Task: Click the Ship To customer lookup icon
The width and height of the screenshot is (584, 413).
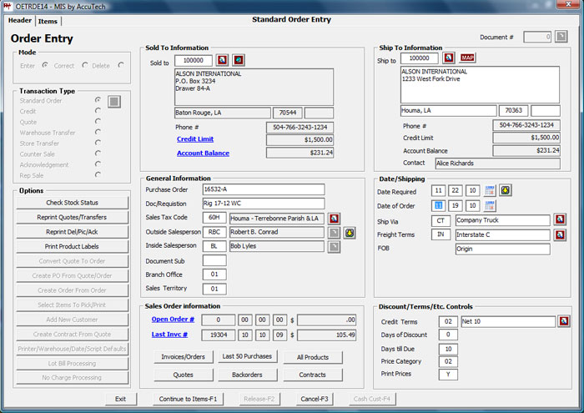Action: (449, 58)
